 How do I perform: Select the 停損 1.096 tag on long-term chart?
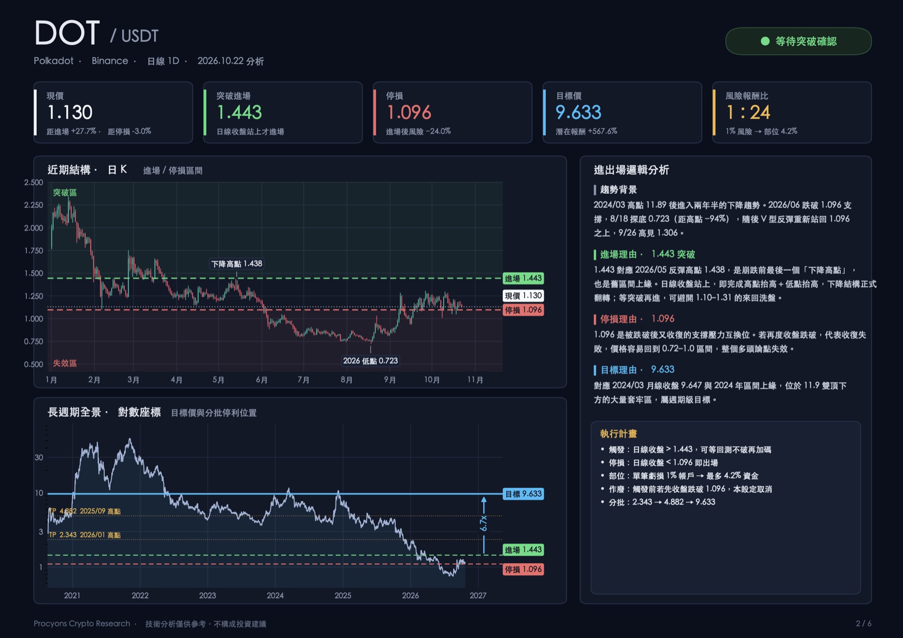[523, 569]
